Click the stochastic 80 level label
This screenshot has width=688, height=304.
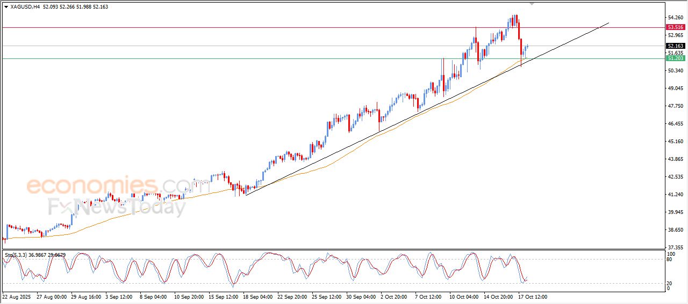click(x=669, y=259)
